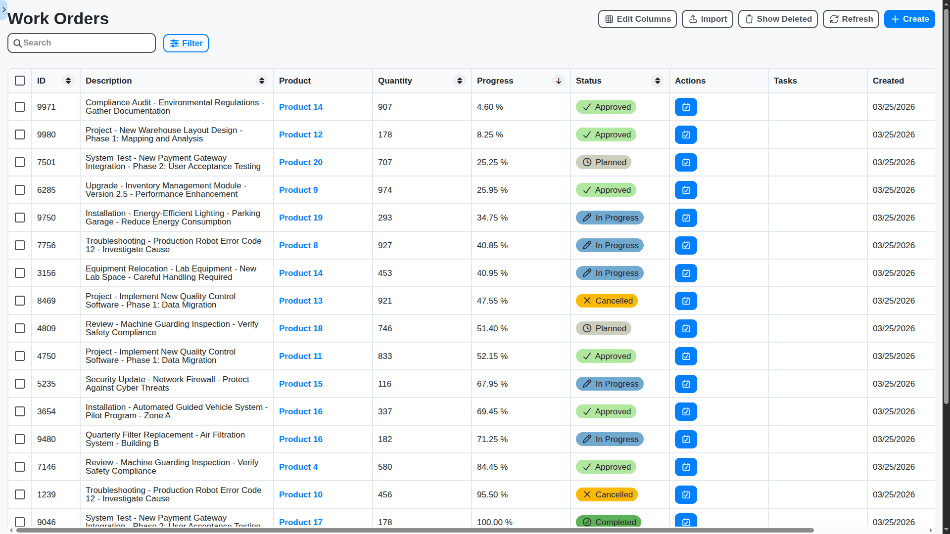Viewport: 950px width, 534px height.
Task: Check the row checkbox for order 5235
Action: pos(20,384)
